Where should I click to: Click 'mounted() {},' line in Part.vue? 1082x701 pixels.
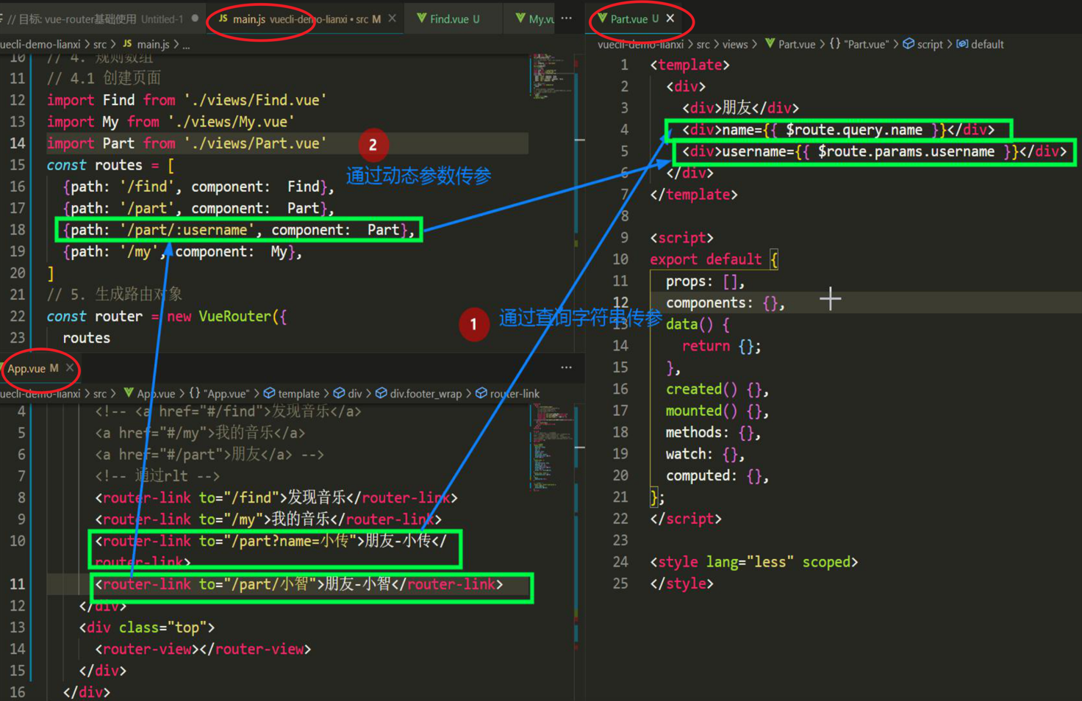[717, 411]
